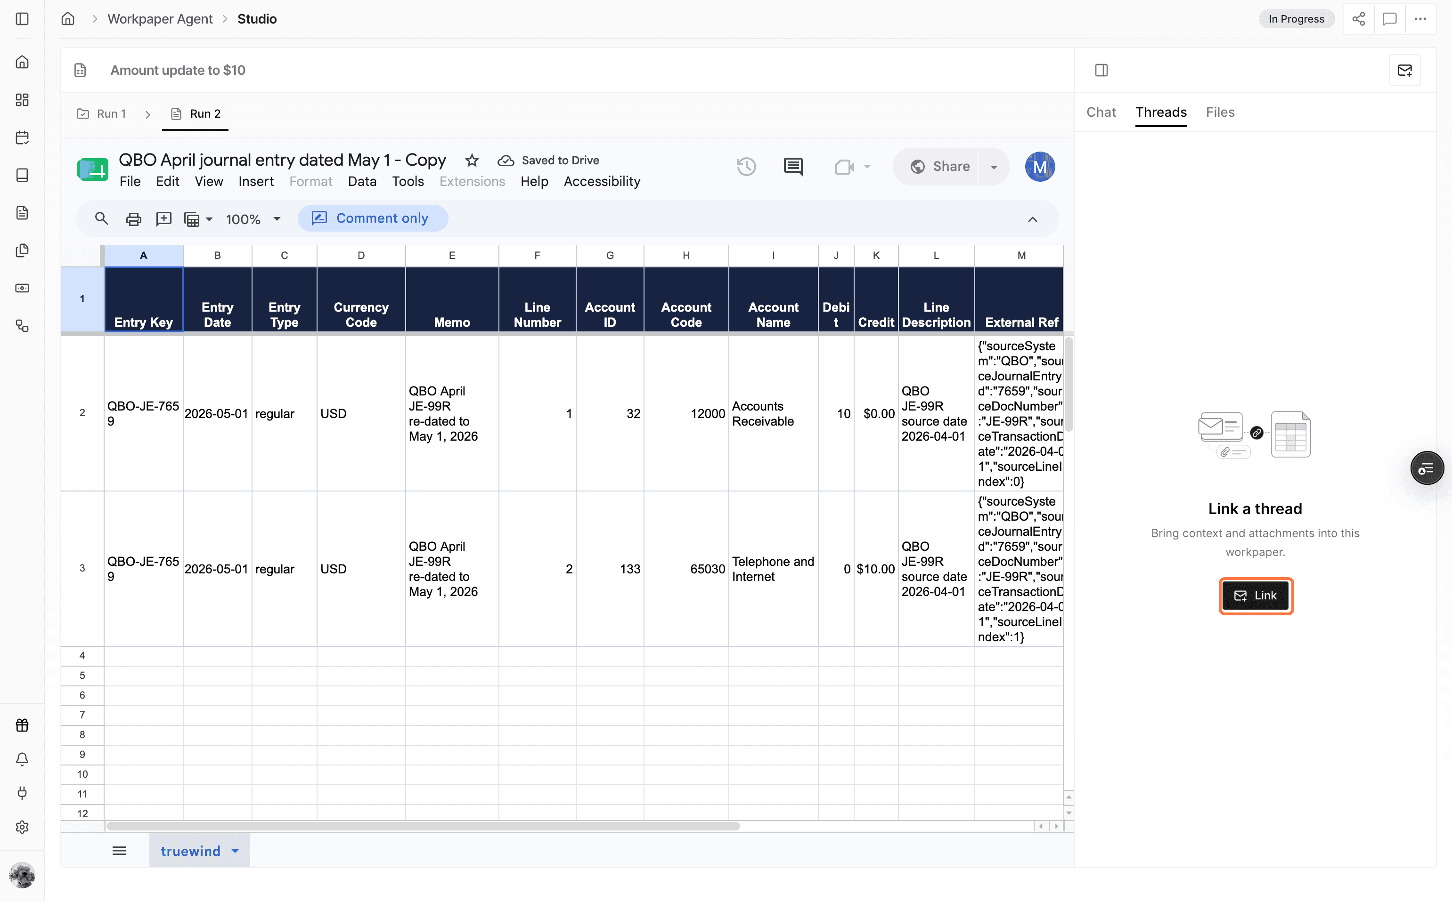Select the Telephone and Internet cell
This screenshot has height=902, width=1452.
click(x=773, y=569)
